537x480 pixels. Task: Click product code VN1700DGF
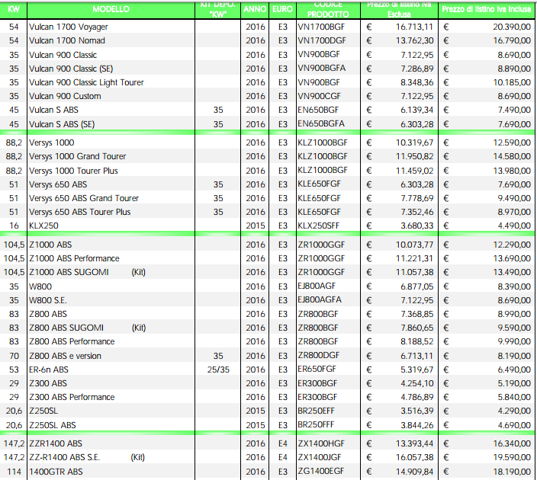(x=322, y=40)
